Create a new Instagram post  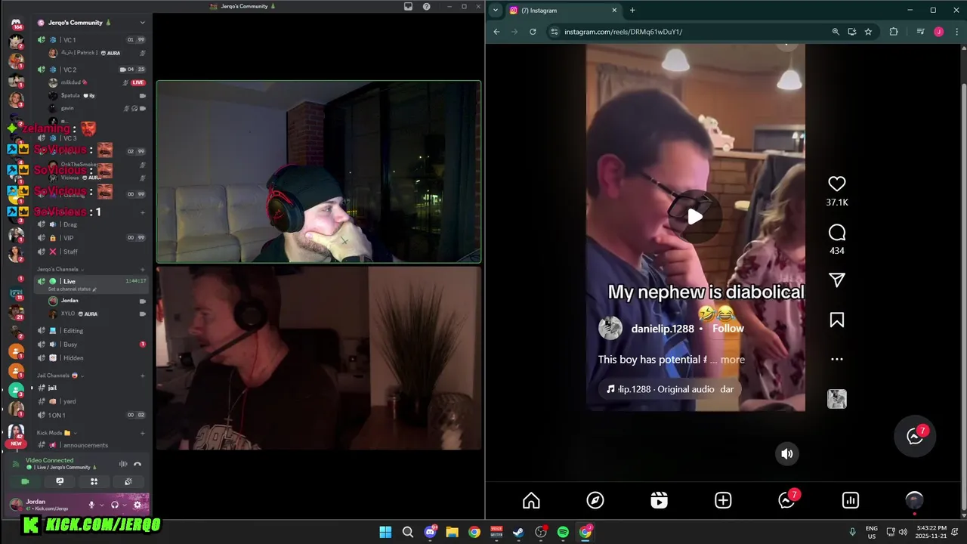(723, 500)
